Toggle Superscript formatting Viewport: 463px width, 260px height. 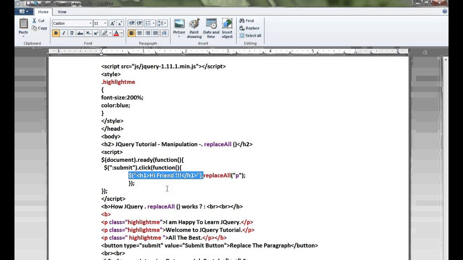96,33
